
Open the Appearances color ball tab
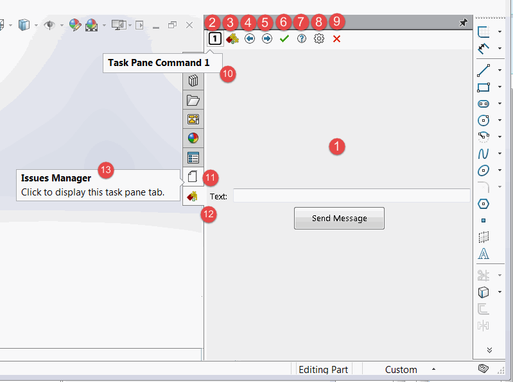click(x=193, y=138)
